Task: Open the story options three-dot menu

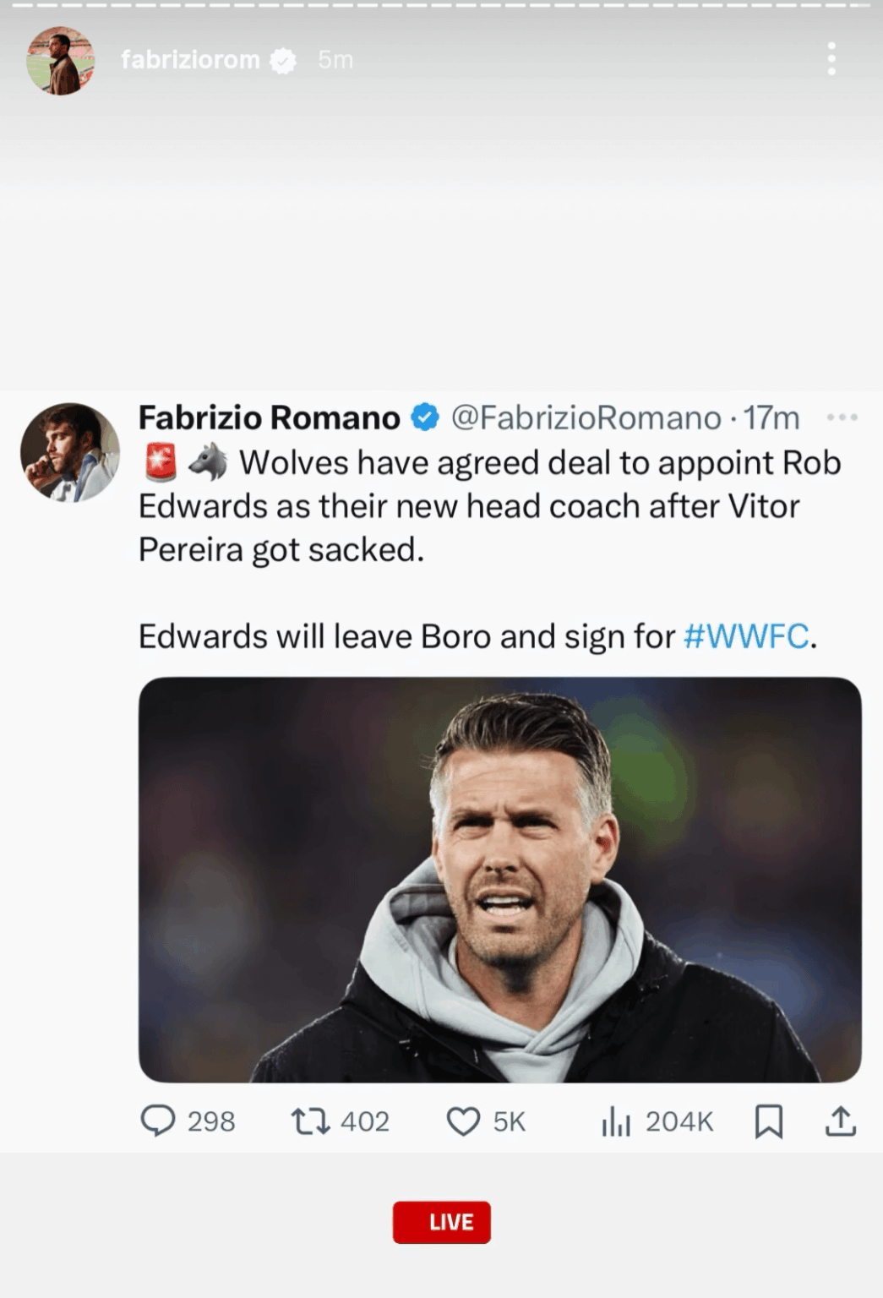Action: click(831, 59)
